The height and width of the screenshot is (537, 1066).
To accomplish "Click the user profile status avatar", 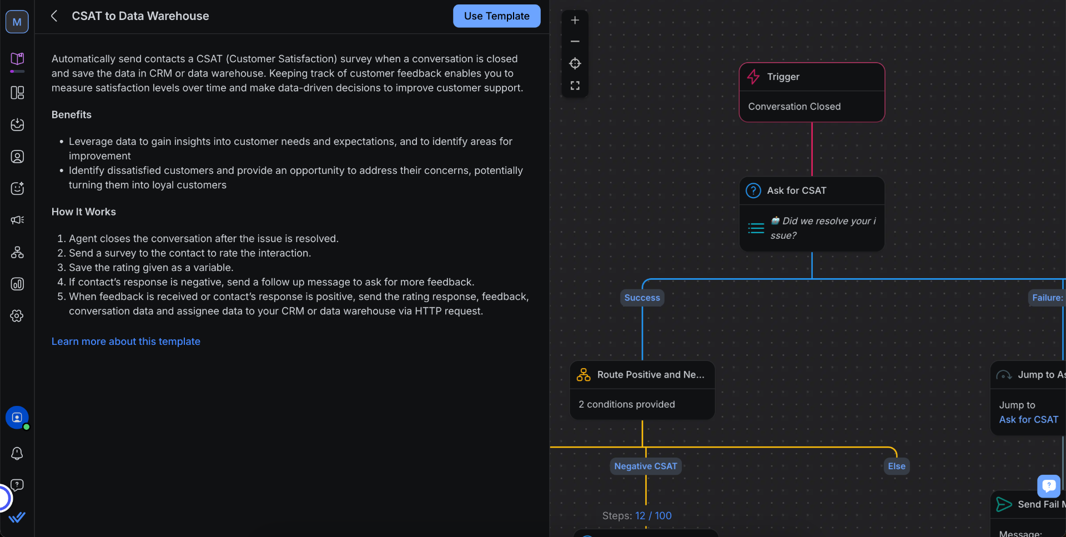I will pyautogui.click(x=17, y=418).
